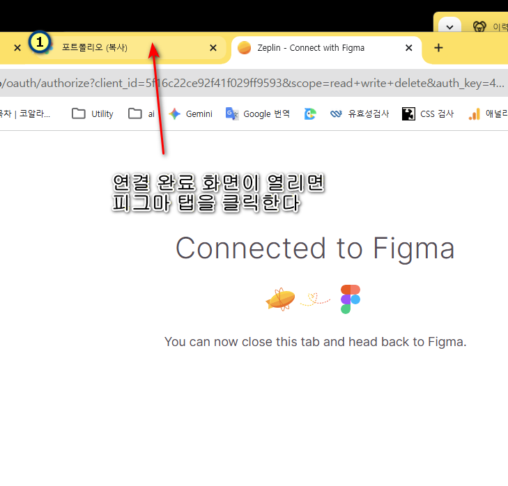This screenshot has width=508, height=486.
Task: Open the 유효성검사 bookmark
Action: (x=360, y=113)
